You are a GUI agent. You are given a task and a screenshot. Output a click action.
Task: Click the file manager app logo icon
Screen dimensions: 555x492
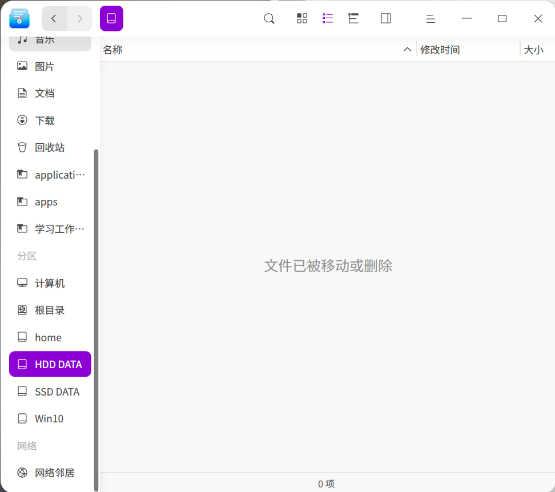click(19, 18)
